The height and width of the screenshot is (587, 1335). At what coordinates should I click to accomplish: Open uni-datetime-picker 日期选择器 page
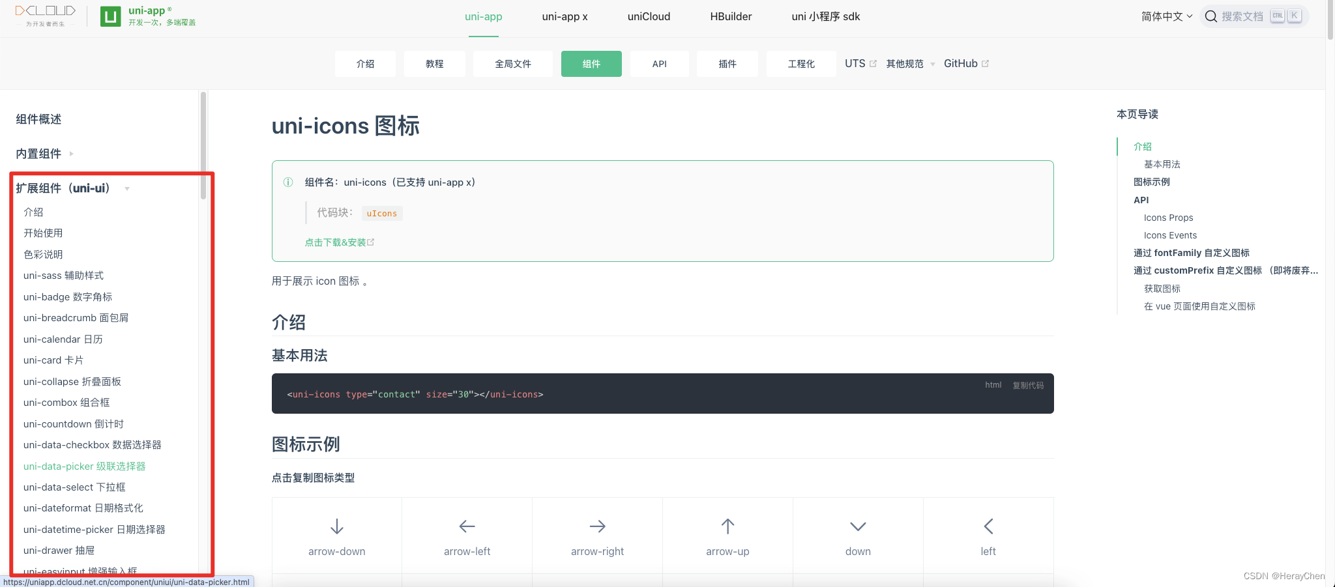pos(95,530)
